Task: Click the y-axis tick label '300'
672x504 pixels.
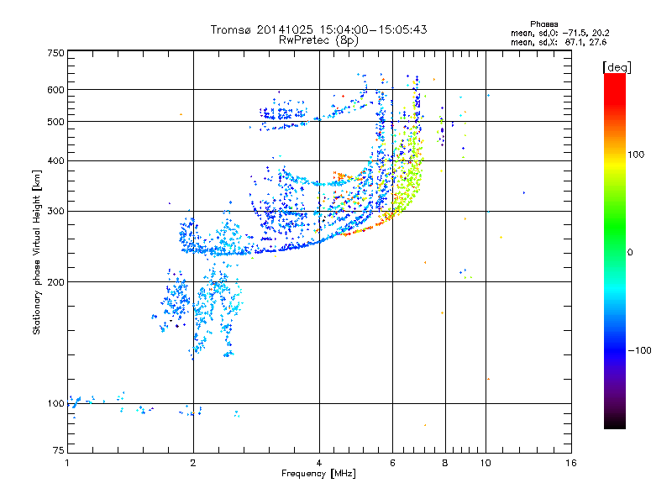Action: (x=55, y=212)
